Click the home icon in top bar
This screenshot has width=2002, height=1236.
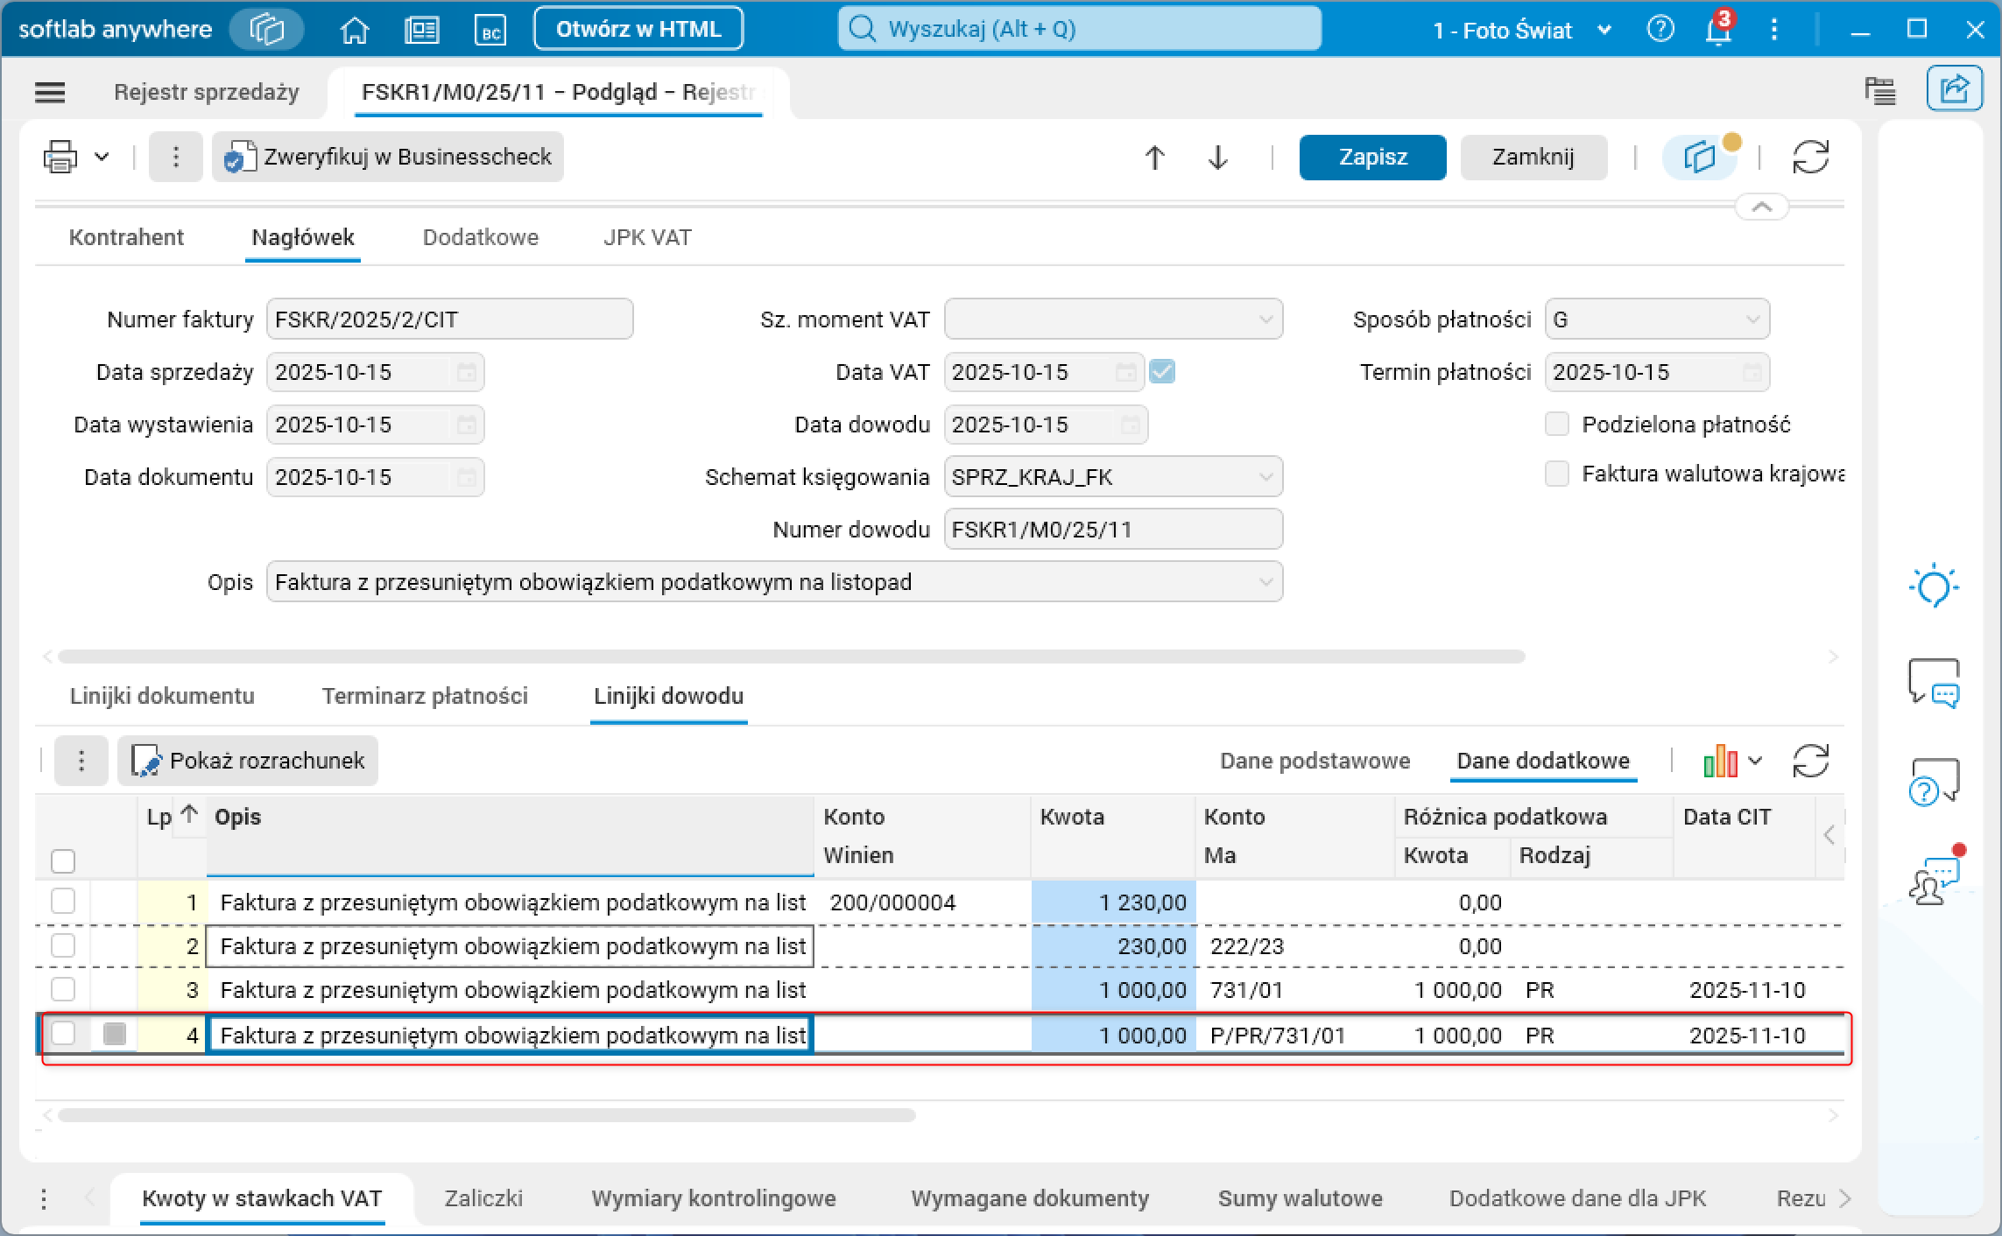(x=354, y=30)
